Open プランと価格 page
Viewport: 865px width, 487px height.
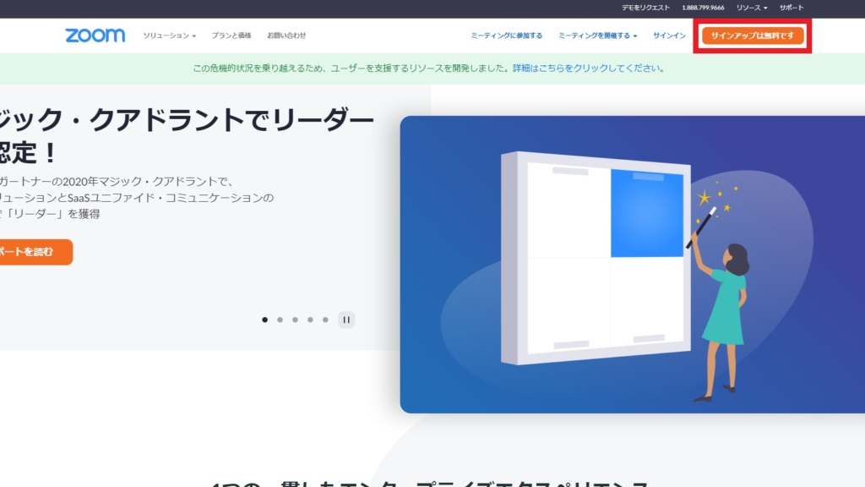231,36
